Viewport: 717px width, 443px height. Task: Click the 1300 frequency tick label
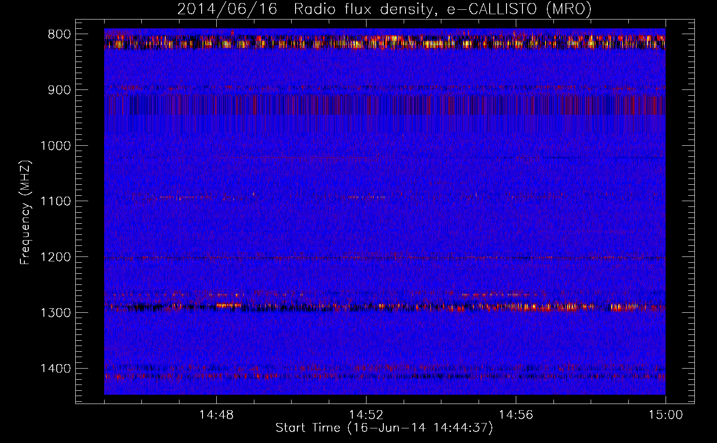pyautogui.click(x=56, y=313)
